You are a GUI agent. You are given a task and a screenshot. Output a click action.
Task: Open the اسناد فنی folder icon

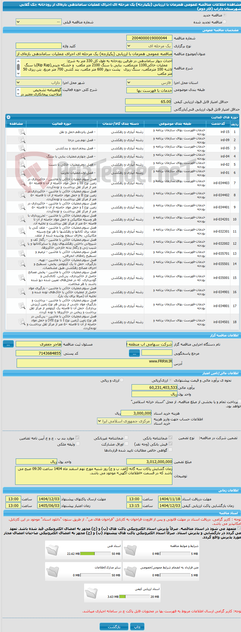pyautogui.click(x=53, y=550)
